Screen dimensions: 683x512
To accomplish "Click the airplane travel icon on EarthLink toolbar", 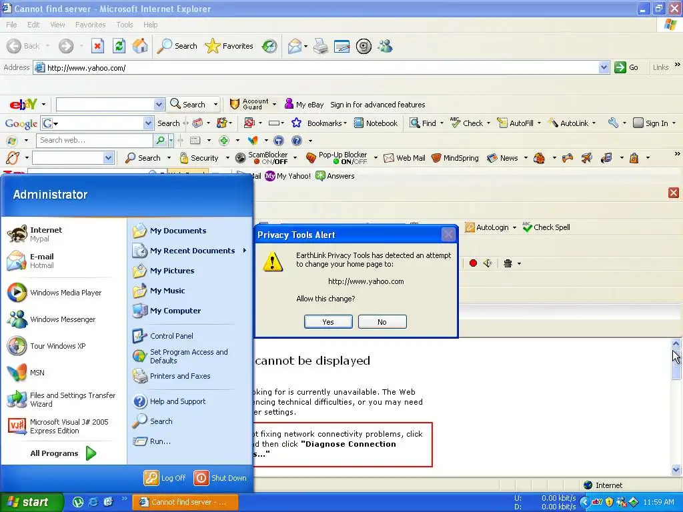I will click(587, 158).
